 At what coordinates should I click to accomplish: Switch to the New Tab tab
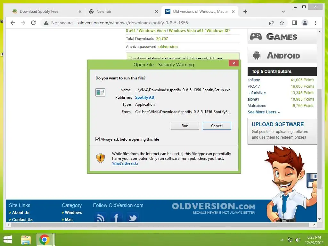(103, 12)
